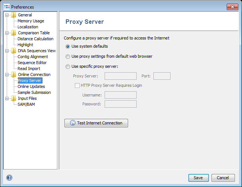
Task: Click the help question mark icon
Action: [9, 178]
